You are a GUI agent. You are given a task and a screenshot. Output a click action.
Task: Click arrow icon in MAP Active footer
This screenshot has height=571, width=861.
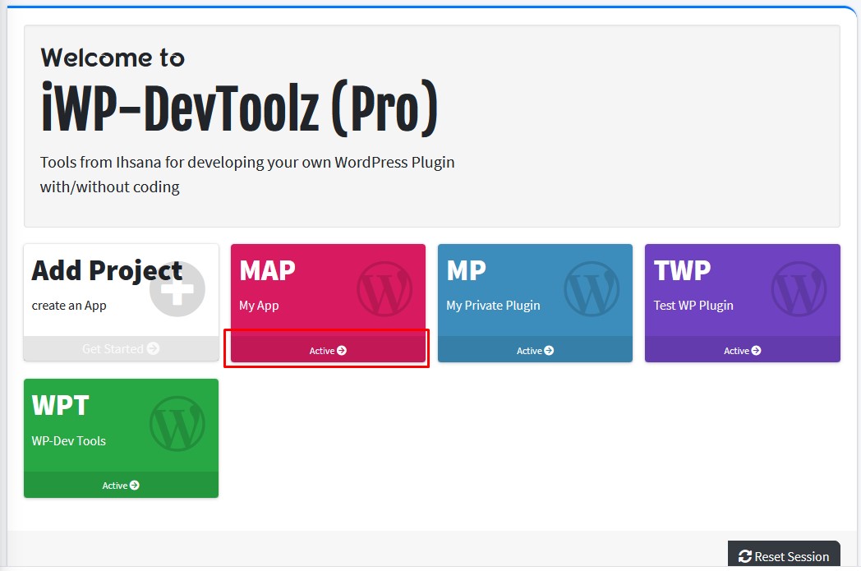tap(342, 351)
